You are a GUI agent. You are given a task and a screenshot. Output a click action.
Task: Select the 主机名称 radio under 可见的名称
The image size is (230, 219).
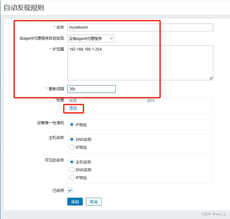(72, 162)
